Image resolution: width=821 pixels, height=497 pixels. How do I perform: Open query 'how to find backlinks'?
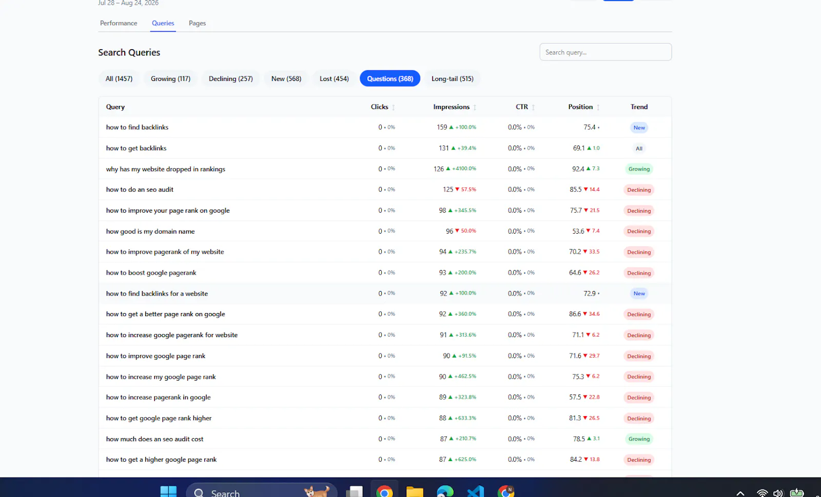click(x=137, y=127)
